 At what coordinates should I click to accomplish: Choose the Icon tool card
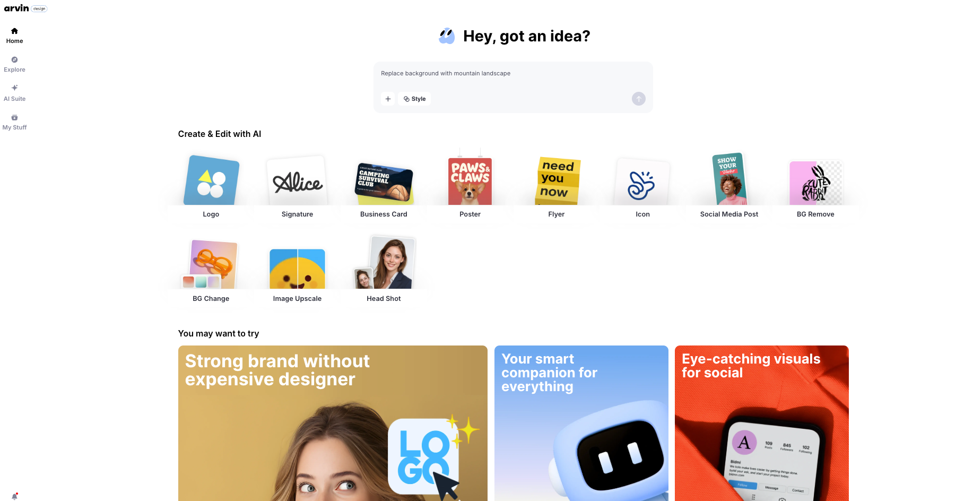pos(642,186)
